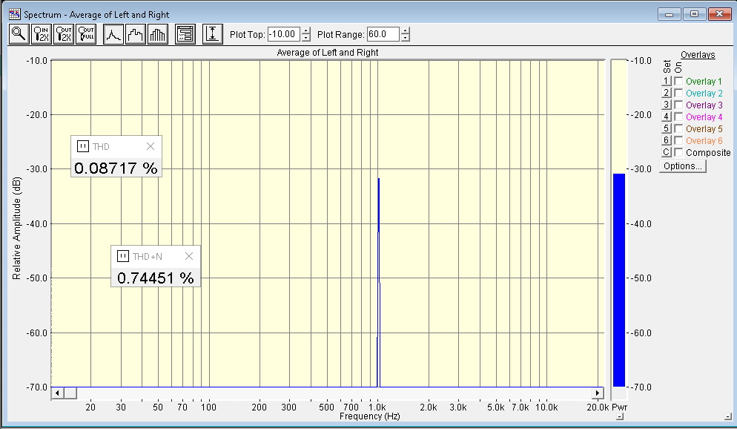The height and width of the screenshot is (429, 737).
Task: Click the horizontal scrollbar right arrow
Action: coord(598,393)
